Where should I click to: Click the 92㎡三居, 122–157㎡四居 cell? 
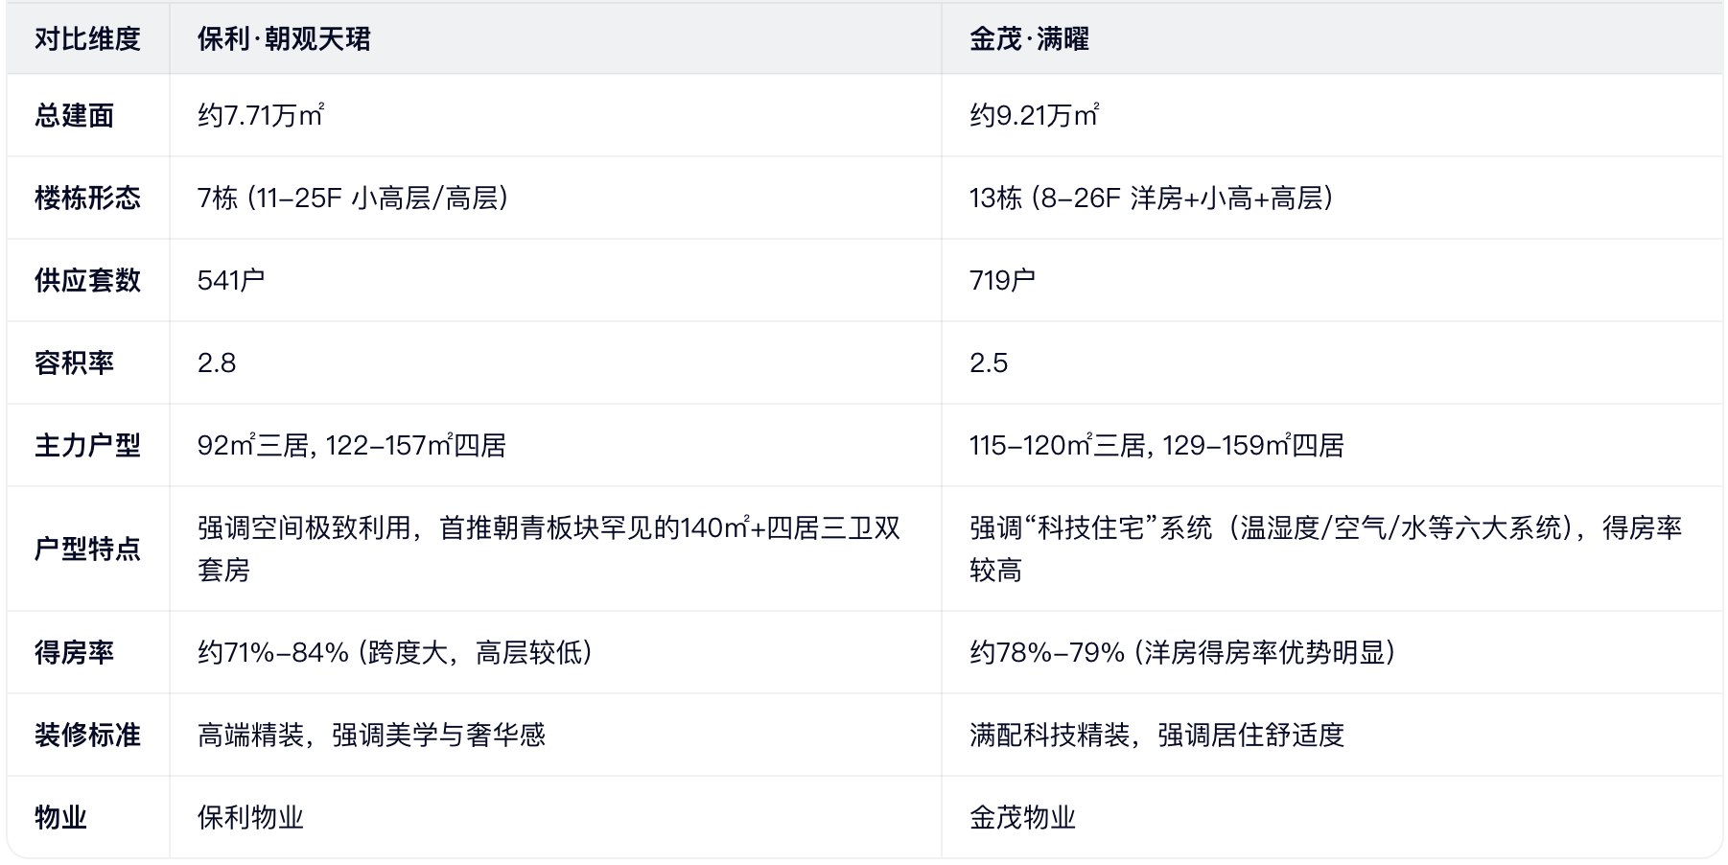[352, 446]
